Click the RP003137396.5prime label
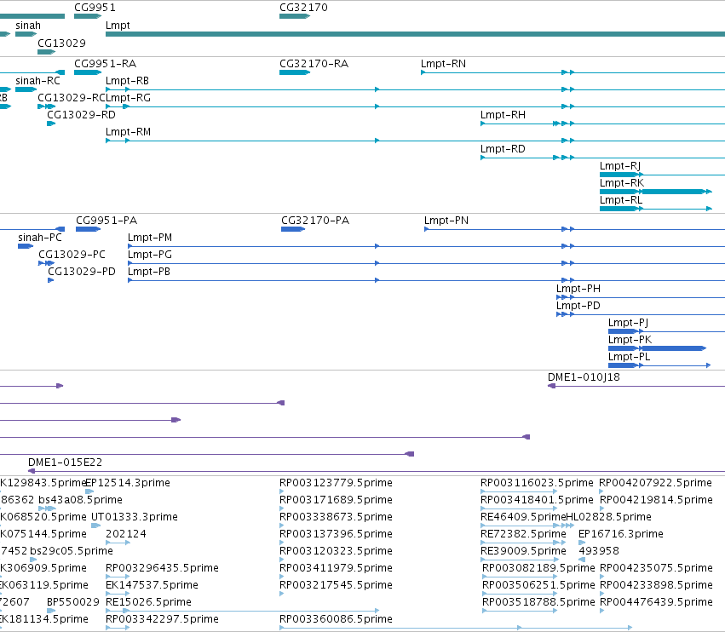The image size is (725, 632). coord(336,534)
